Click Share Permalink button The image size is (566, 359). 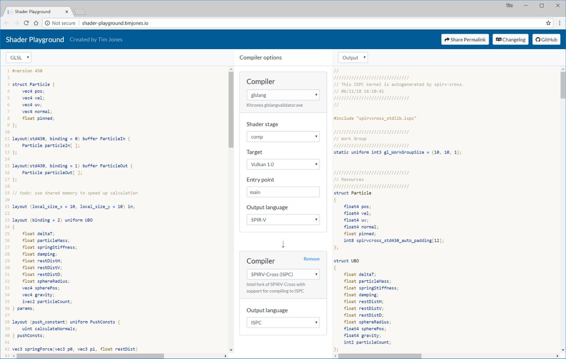click(x=465, y=40)
